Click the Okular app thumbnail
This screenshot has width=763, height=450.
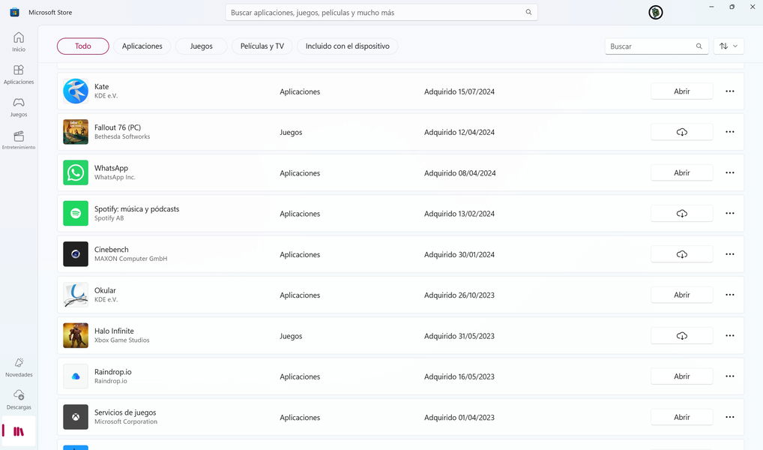tap(76, 295)
